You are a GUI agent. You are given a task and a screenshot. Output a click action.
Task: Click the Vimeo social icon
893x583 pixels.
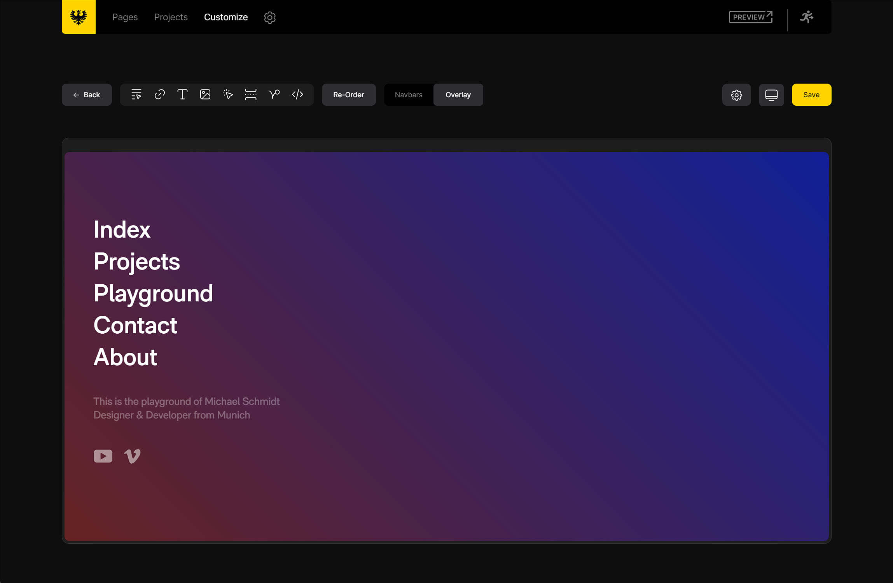[x=132, y=456]
